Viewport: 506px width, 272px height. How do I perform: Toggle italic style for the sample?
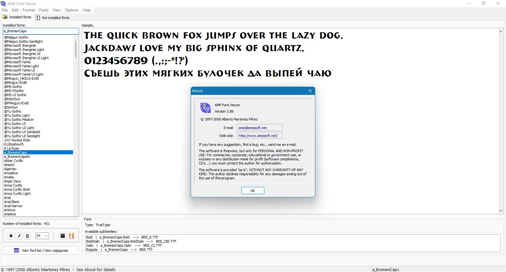[x=19, y=236]
